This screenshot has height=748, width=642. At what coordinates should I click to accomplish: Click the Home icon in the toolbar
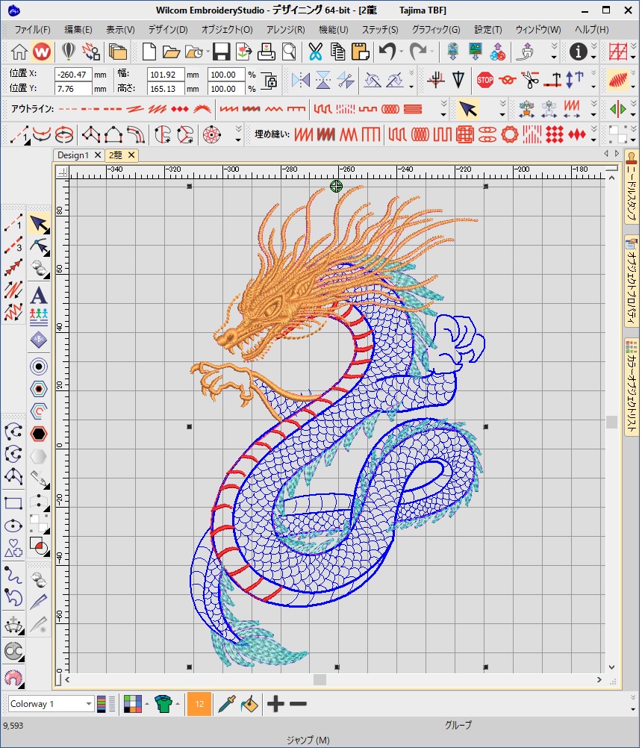[x=19, y=52]
